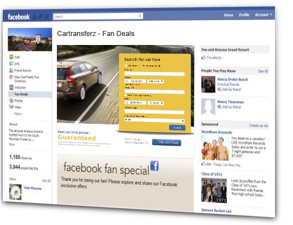Screen dimensions: 293x225
Task: Click the pick-up date field
Action: pyautogui.click(x=135, y=81)
